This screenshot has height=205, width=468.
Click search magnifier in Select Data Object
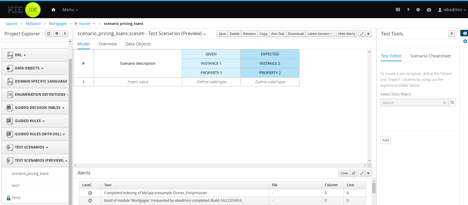tap(452, 102)
